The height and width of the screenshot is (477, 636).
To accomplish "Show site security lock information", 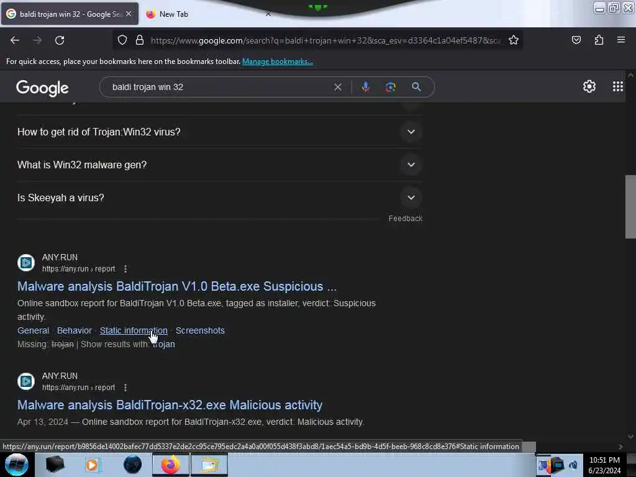I will (x=140, y=40).
